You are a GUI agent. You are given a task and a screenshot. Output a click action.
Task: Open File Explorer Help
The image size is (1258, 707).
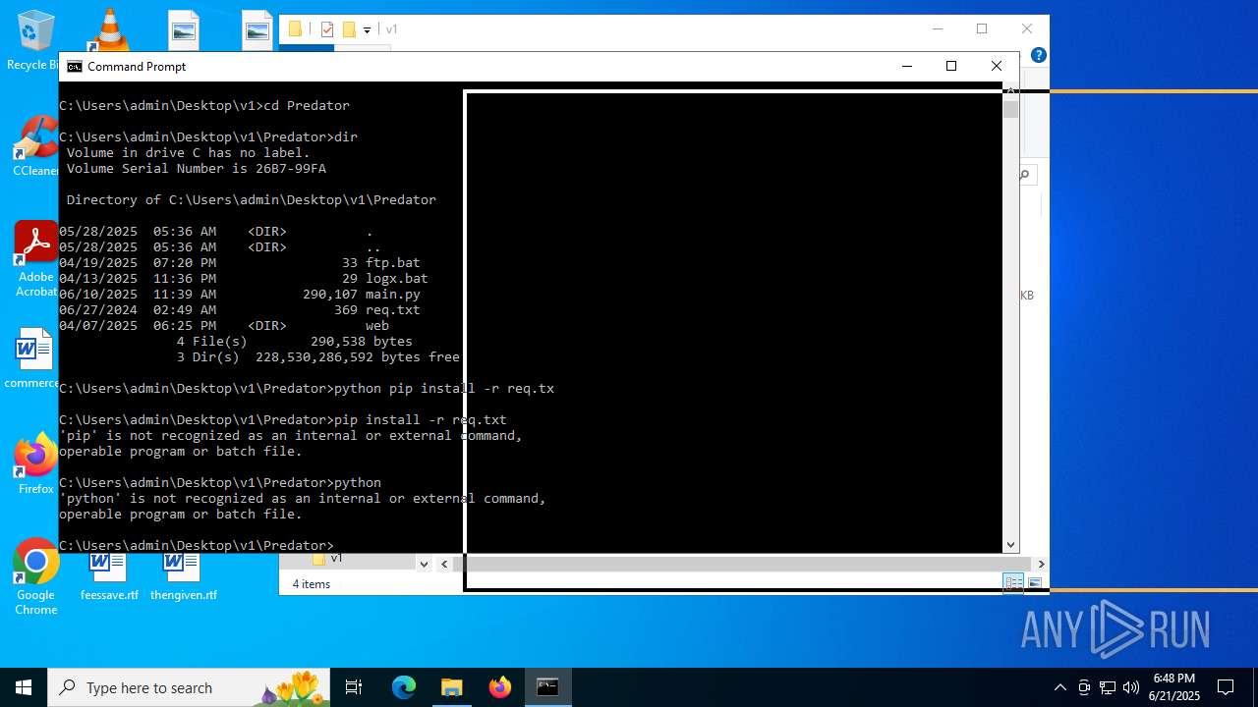point(1039,55)
